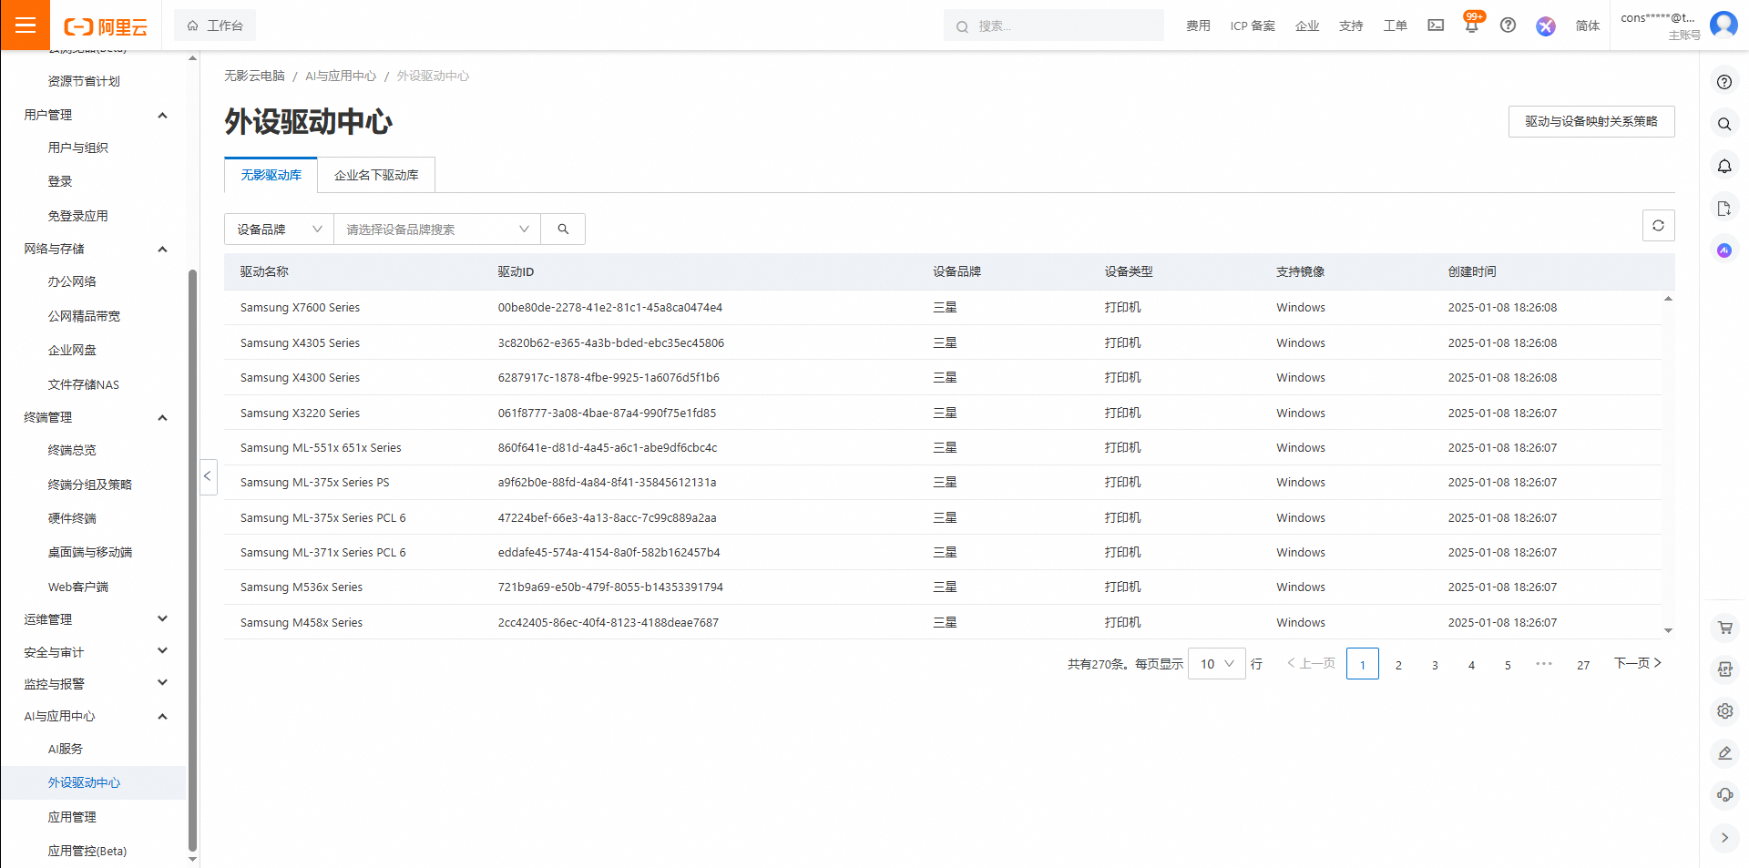The height and width of the screenshot is (868, 1749).
Task: Open the Cloud Shell terminal icon
Action: pos(1436,26)
